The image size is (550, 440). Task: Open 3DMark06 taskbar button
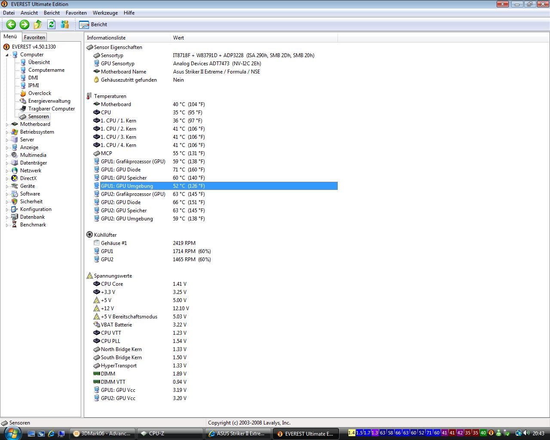(x=102, y=434)
